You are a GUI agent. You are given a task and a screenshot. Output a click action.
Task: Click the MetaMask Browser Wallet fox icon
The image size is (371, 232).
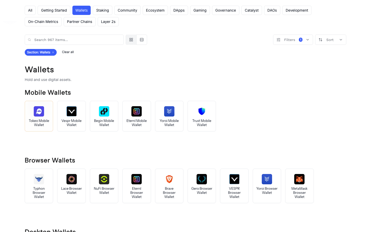click(x=299, y=179)
